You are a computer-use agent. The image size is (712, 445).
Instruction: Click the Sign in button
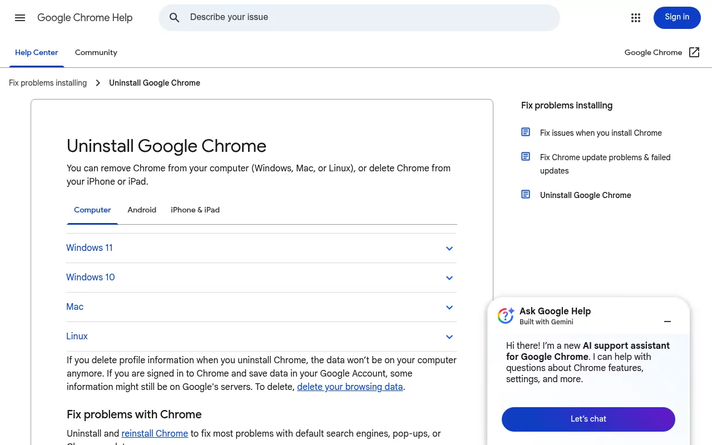(677, 18)
